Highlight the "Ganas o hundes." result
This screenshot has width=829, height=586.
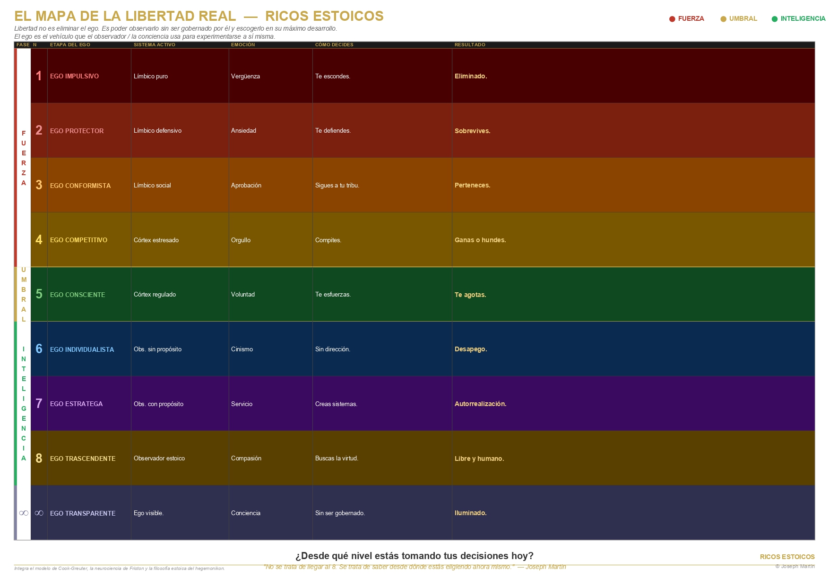(480, 240)
